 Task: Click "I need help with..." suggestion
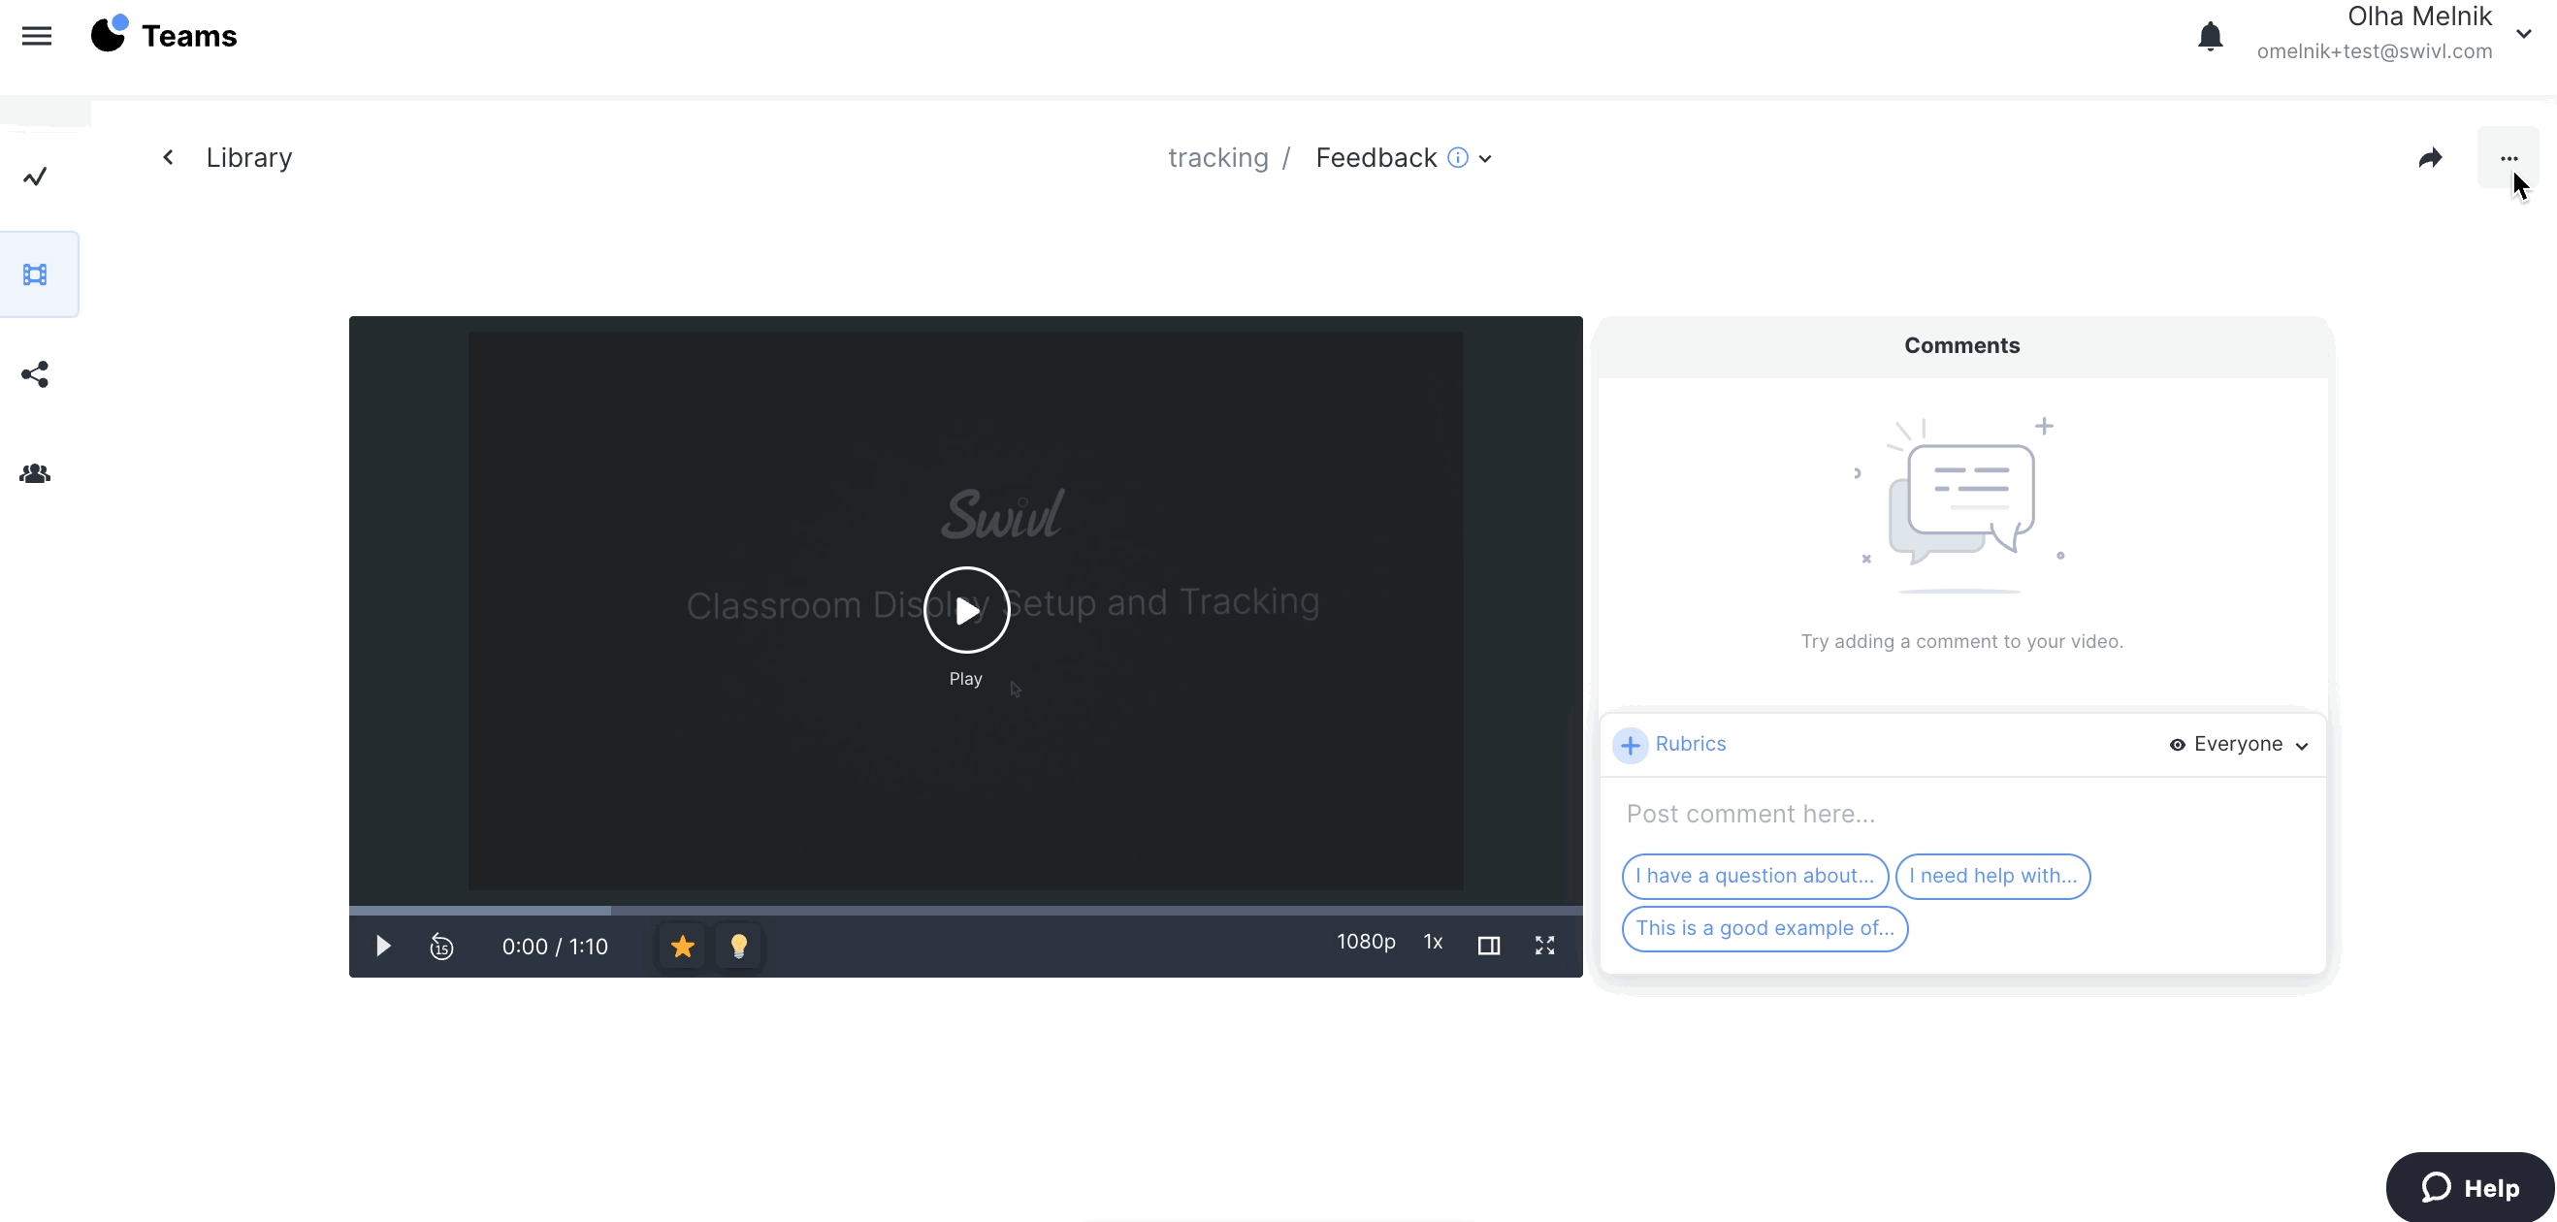click(x=1992, y=877)
